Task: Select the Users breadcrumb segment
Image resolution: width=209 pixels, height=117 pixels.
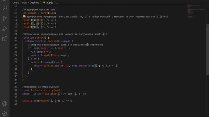Action: click(x=16, y=3)
